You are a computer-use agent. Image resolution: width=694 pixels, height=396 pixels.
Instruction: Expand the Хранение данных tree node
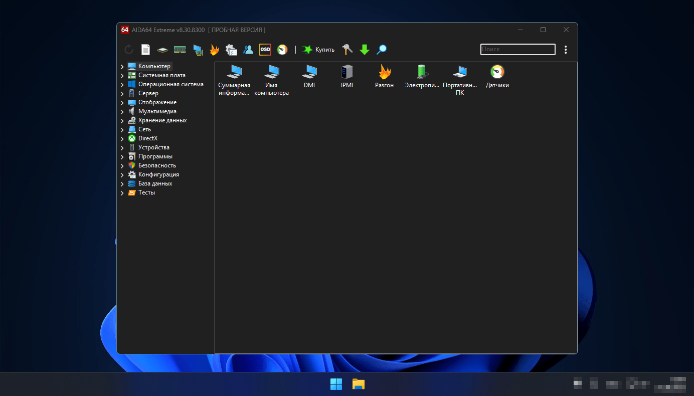(122, 121)
